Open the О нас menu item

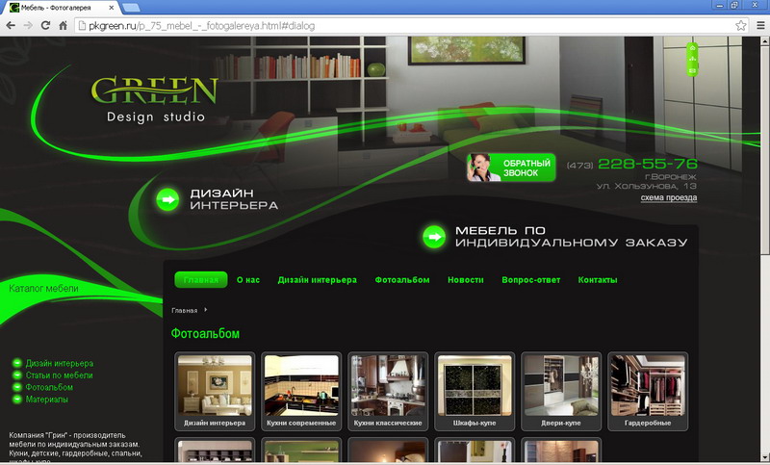[248, 280]
